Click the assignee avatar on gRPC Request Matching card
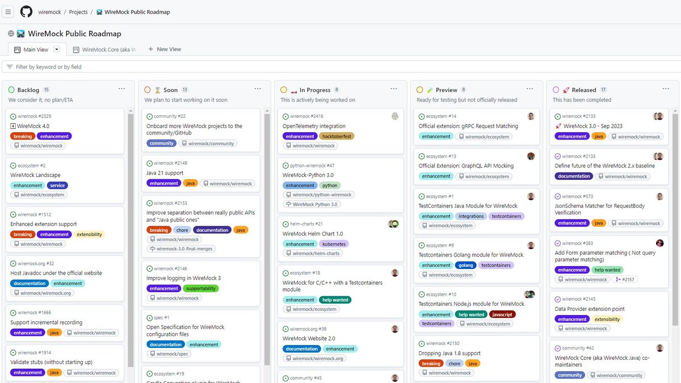681x383 pixels. click(x=531, y=116)
